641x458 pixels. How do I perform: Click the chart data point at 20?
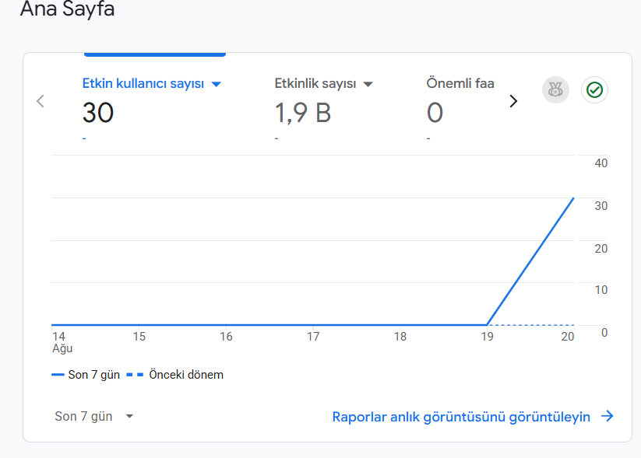[x=573, y=198]
